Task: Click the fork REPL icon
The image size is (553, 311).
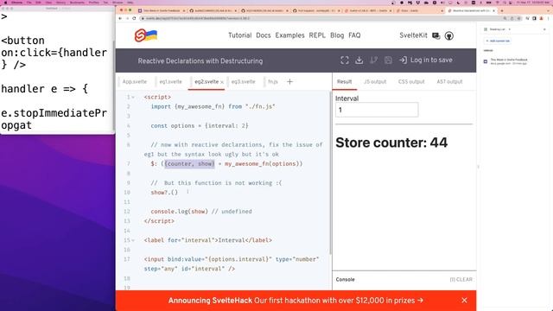Action: 373,60
